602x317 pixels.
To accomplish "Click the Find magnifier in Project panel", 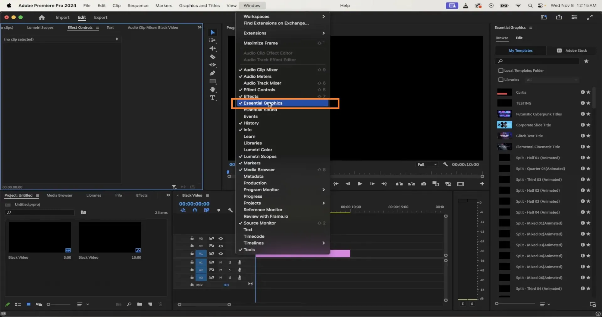I will 129,304.
